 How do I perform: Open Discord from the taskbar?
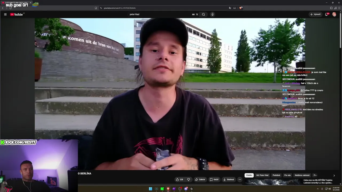[186, 189]
